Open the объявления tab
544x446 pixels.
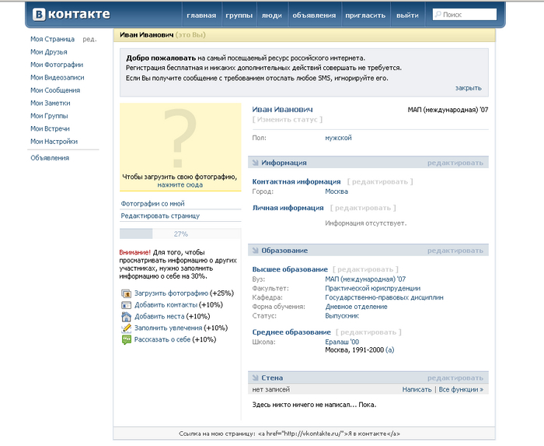314,16
